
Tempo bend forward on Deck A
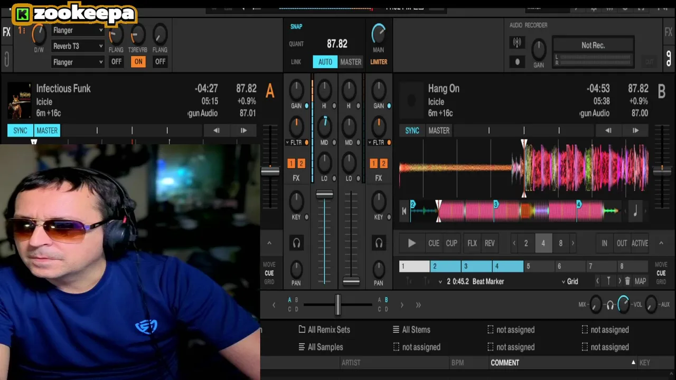[x=243, y=130]
